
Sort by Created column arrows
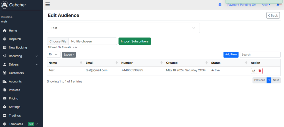click(206, 63)
